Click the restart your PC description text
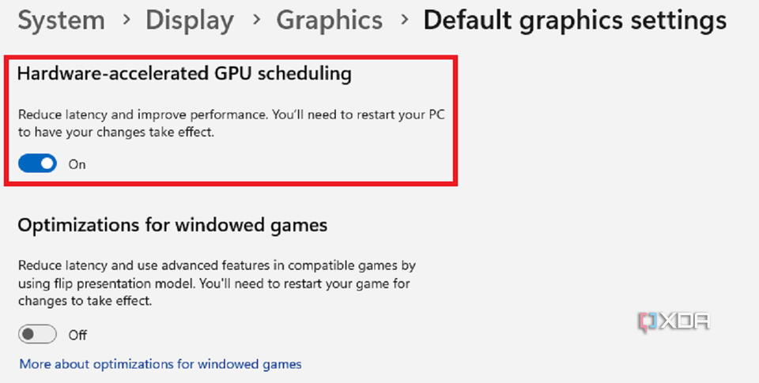 pyautogui.click(x=232, y=124)
